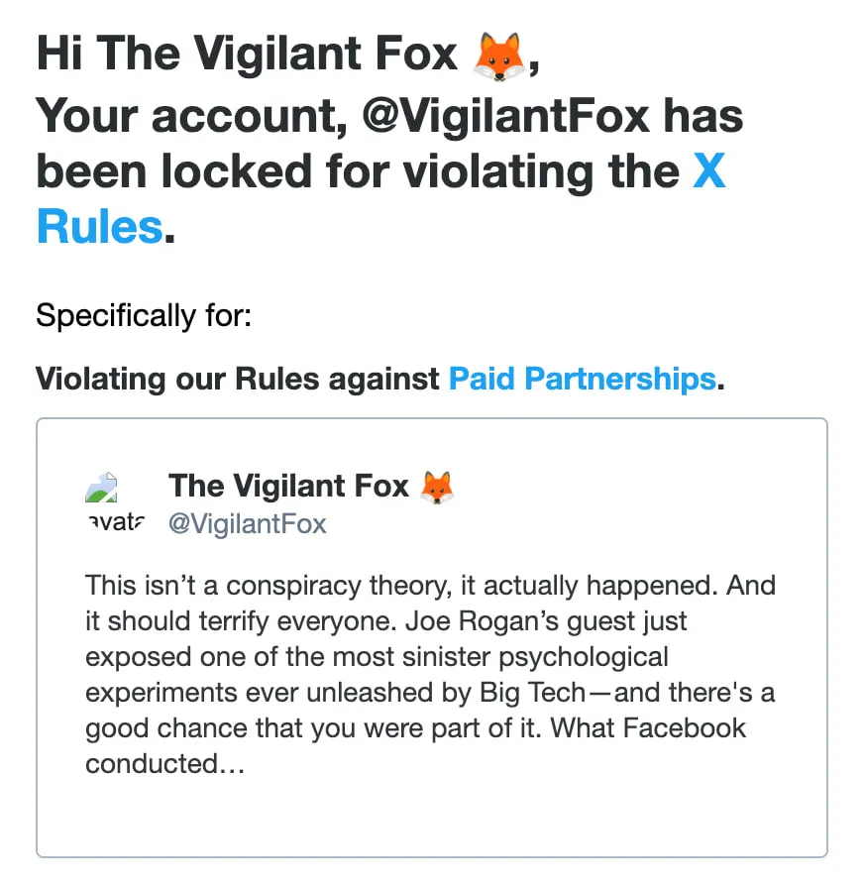Image resolution: width=864 pixels, height=886 pixels.
Task: Select the tweet author name The Vigilant Fox
Action: click(x=288, y=486)
